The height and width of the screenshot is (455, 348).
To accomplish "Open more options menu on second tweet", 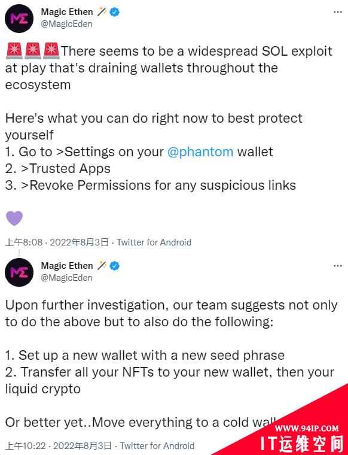I will (338, 266).
